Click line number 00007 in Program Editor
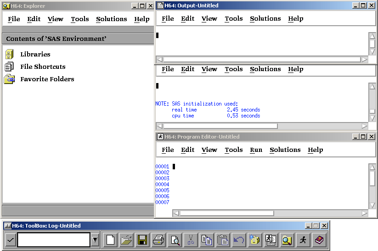Image resolution: width=378 pixels, height=251 pixels. click(162, 202)
